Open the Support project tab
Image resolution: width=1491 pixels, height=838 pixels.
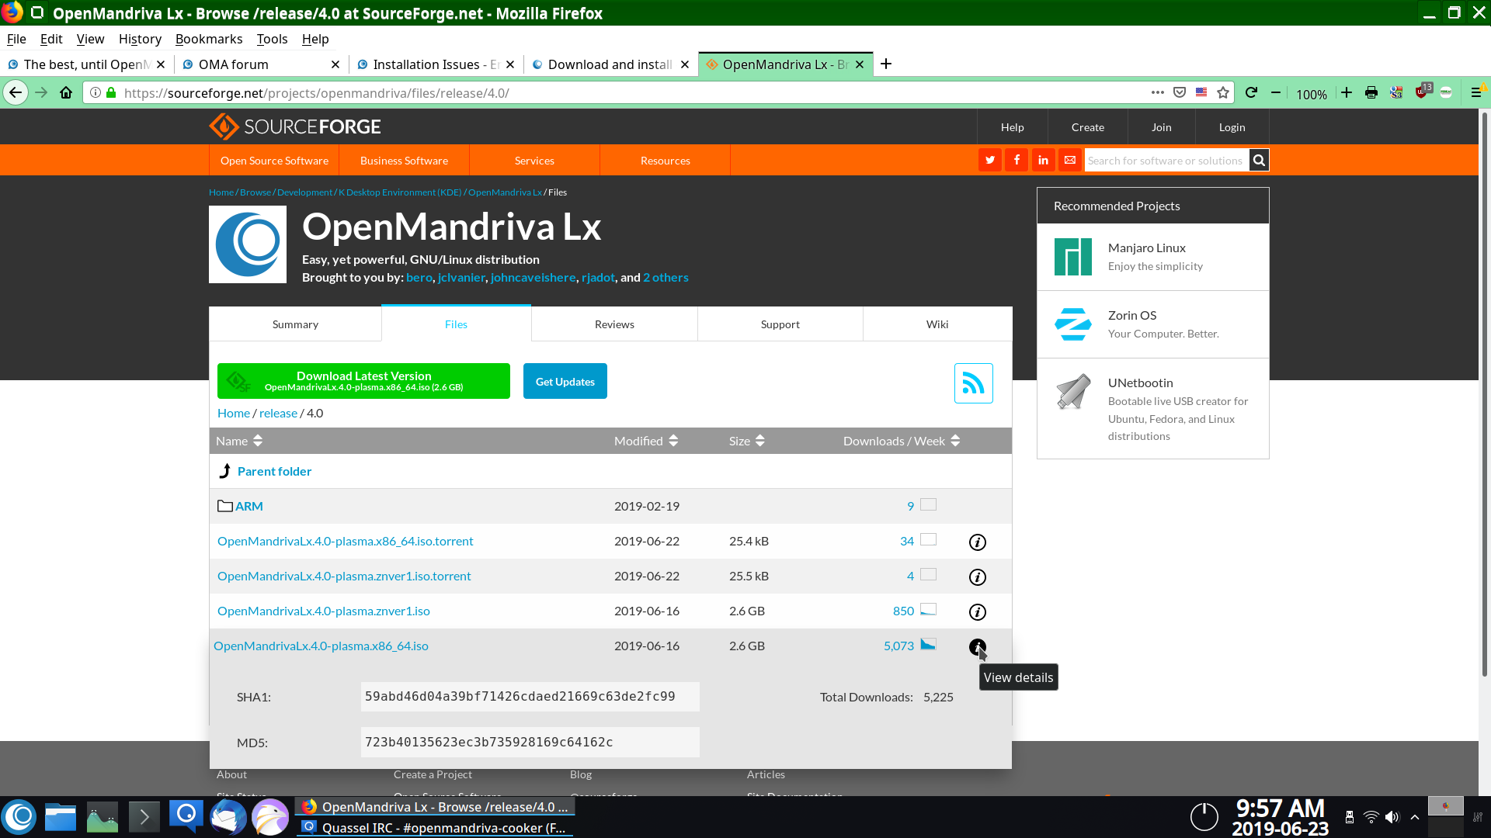pos(780,324)
